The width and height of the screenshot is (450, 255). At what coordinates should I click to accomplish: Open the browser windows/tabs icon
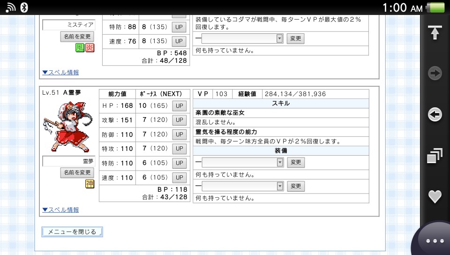pyautogui.click(x=435, y=156)
